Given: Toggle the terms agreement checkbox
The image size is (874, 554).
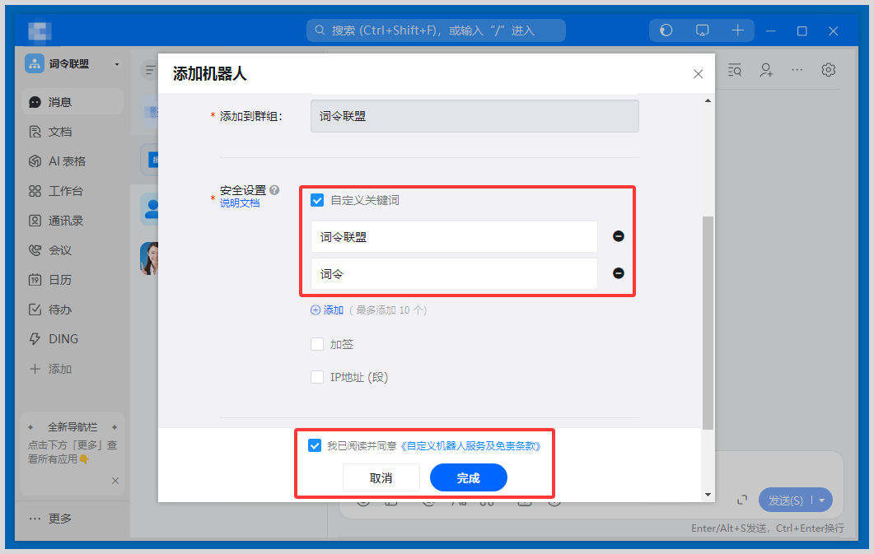Looking at the screenshot, I should point(314,445).
